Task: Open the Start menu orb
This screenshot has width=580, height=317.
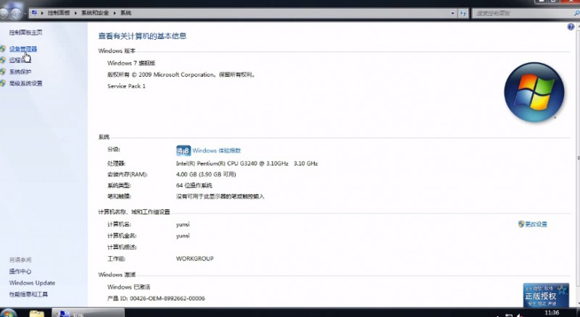Action: (7, 313)
